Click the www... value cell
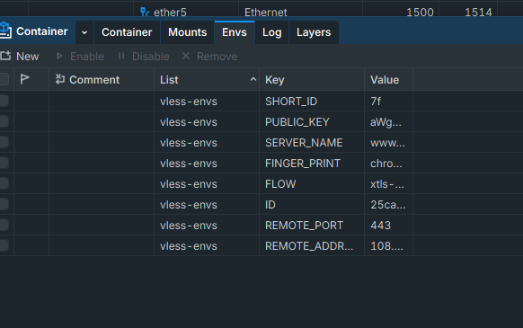Screen dimensions: 523x328 (388, 143)
